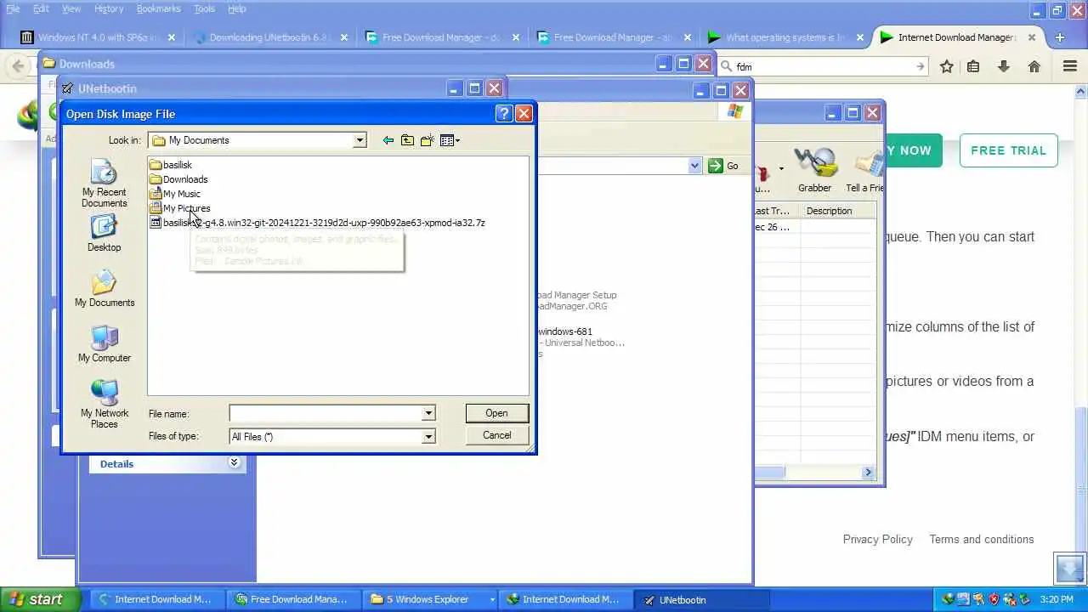Click the blue download arrow page button
The width and height of the screenshot is (1088, 612).
point(1069,568)
